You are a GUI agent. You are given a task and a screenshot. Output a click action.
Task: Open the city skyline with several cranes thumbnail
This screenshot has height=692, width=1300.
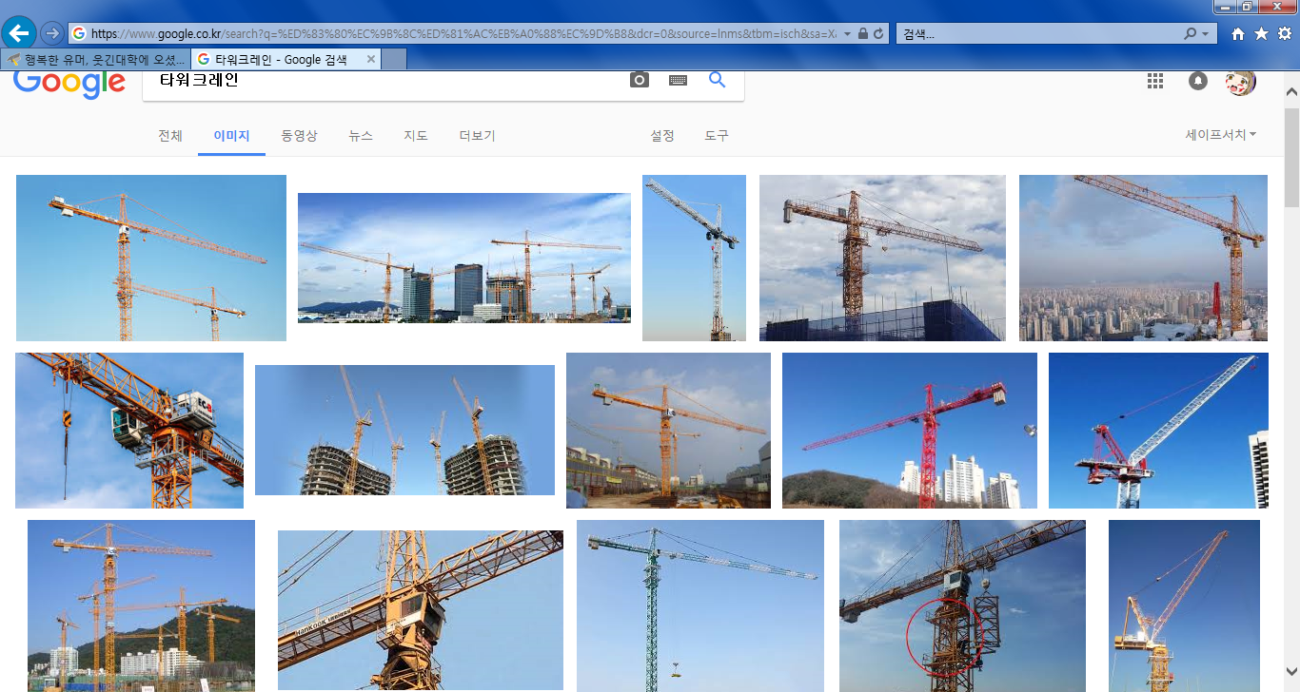click(x=464, y=258)
